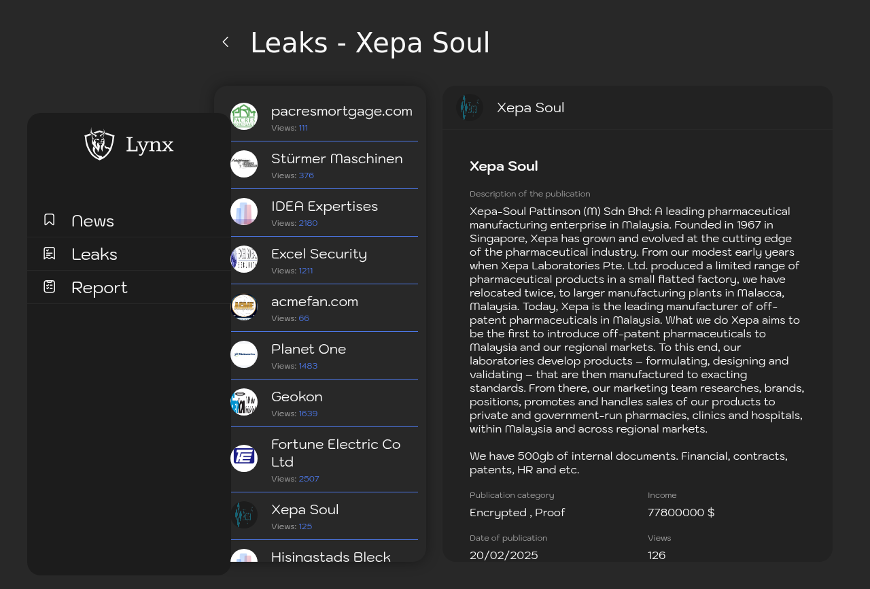The width and height of the screenshot is (870, 589).
Task: Click the Xepa Soul detail panel header title
Action: tap(530, 107)
